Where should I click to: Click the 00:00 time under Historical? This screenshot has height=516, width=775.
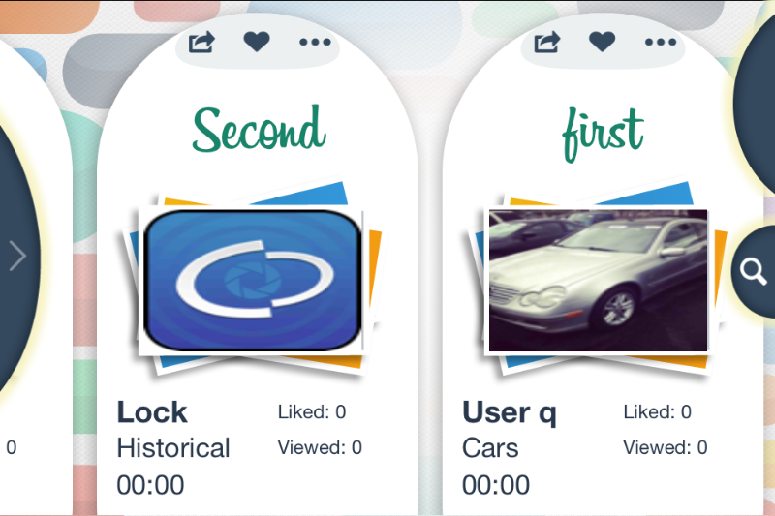(151, 484)
